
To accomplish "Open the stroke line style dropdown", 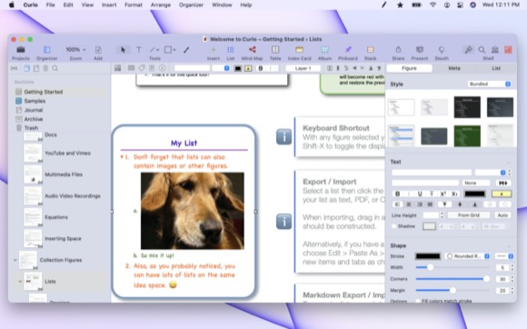I will tap(504, 256).
